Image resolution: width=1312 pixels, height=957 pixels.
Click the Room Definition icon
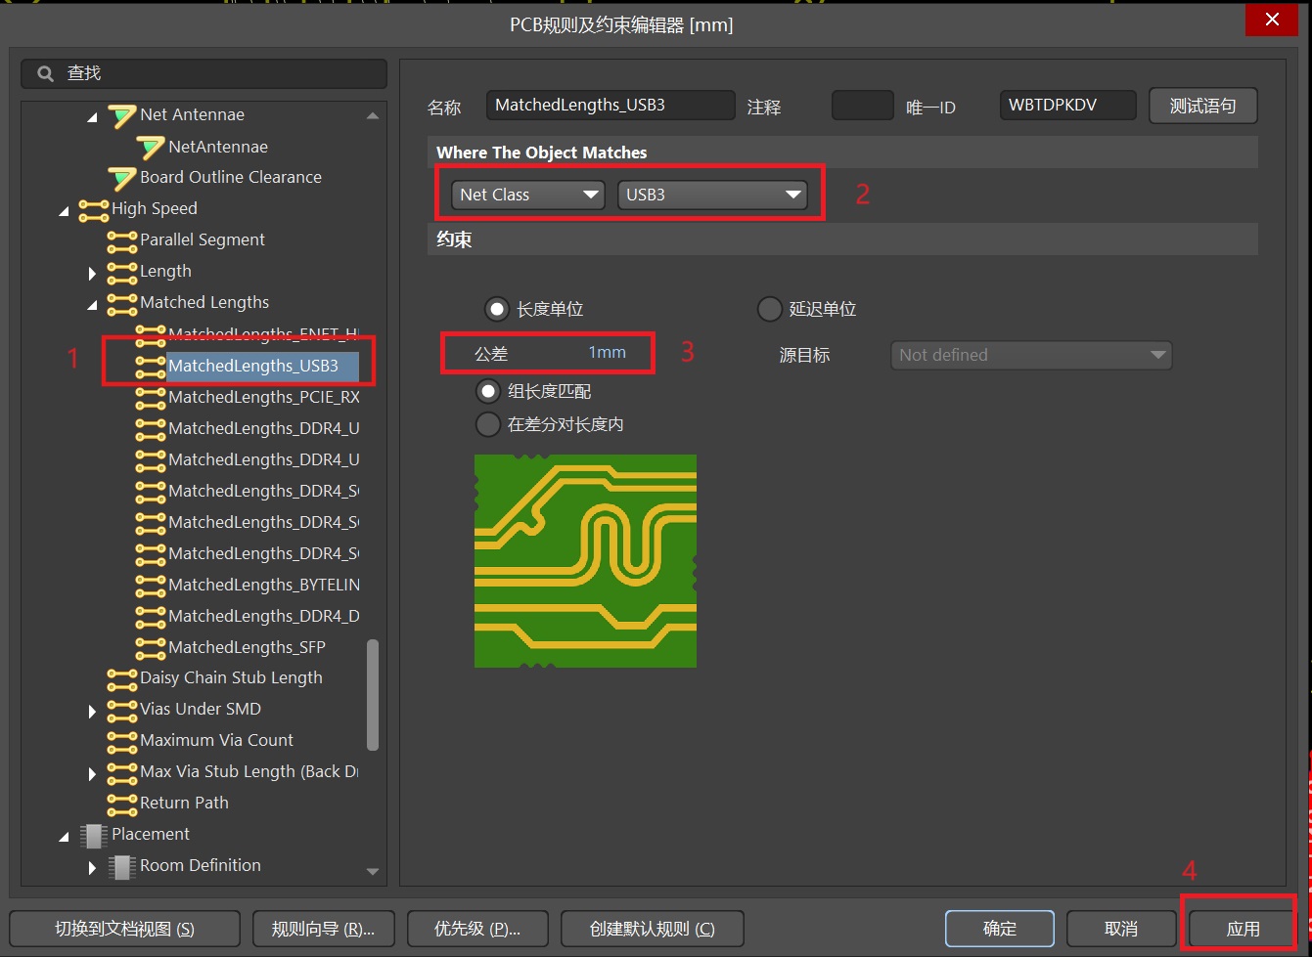[122, 866]
